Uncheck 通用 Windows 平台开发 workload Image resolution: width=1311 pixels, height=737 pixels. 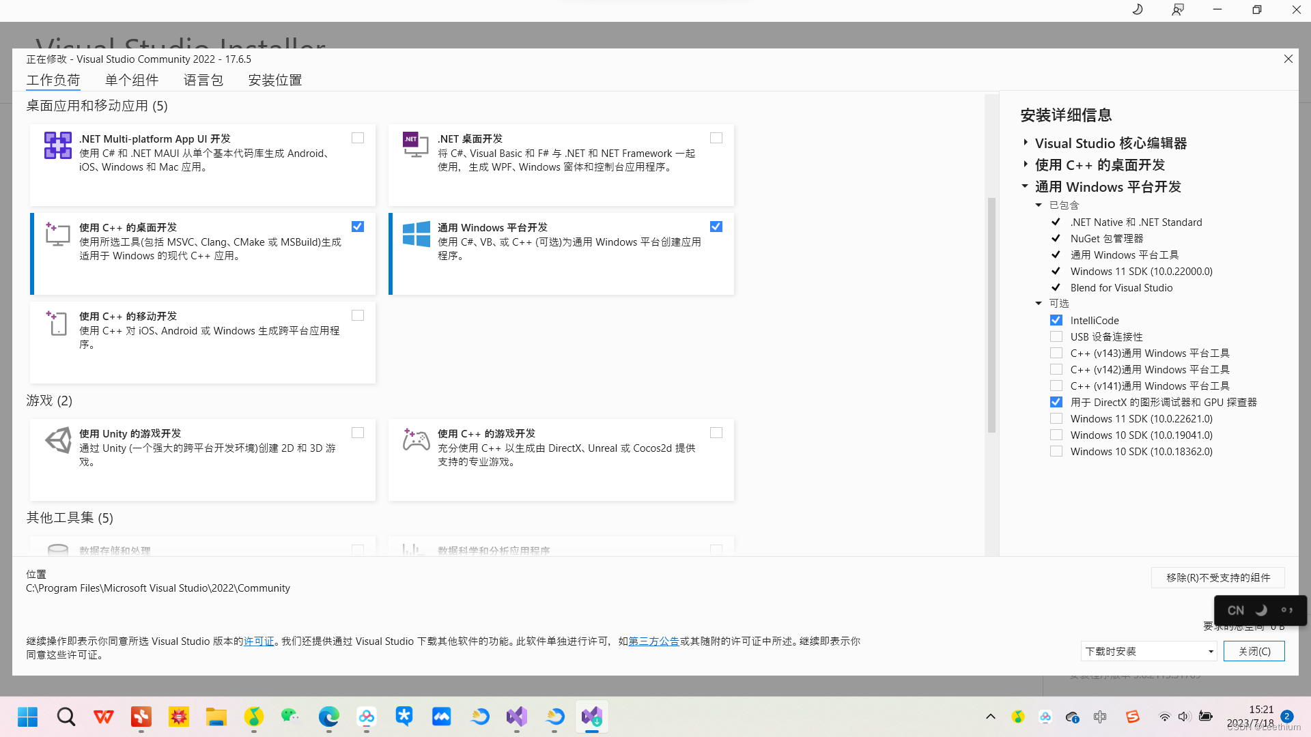click(x=716, y=227)
